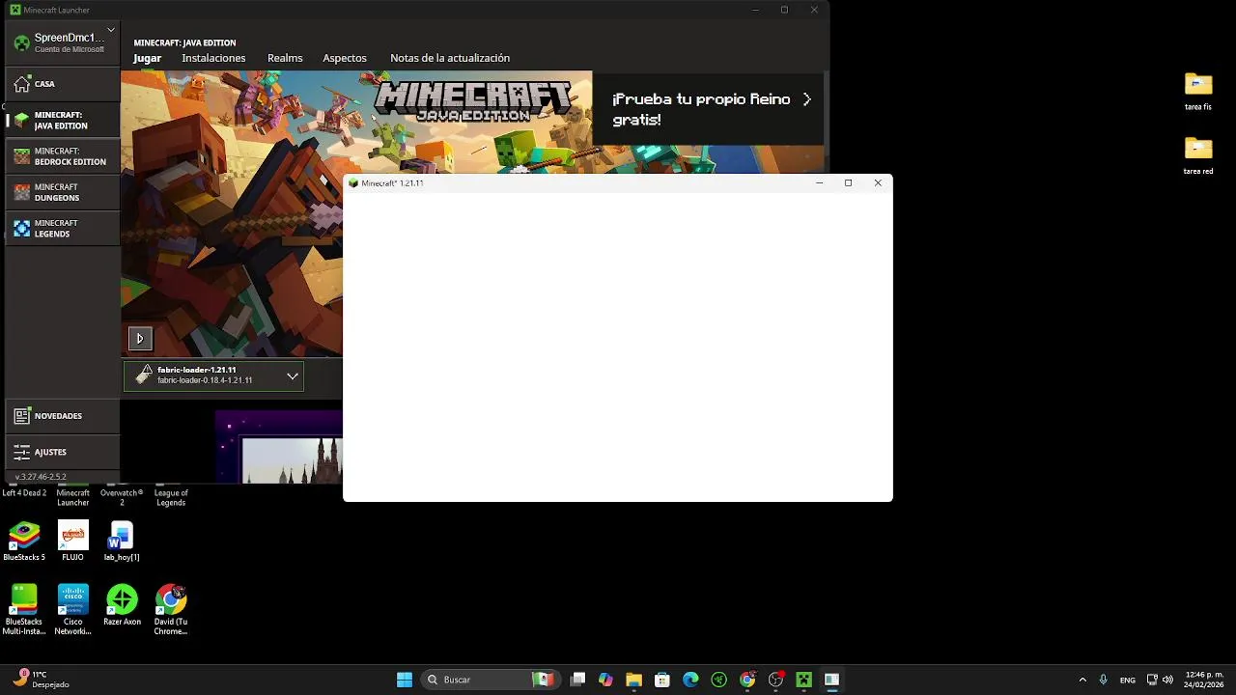Select Cisco Networking desktop shortcut
The width and height of the screenshot is (1236, 695).
click(73, 610)
